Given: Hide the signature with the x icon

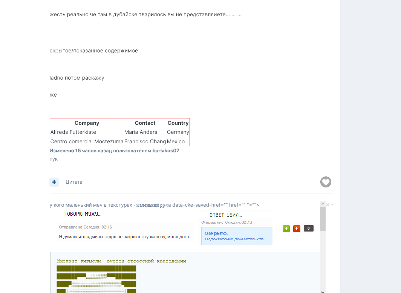Looking at the screenshot, I should 328,205.
